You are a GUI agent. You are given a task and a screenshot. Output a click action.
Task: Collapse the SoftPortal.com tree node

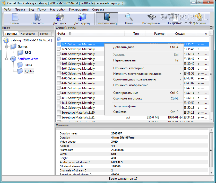[x=6, y=59]
